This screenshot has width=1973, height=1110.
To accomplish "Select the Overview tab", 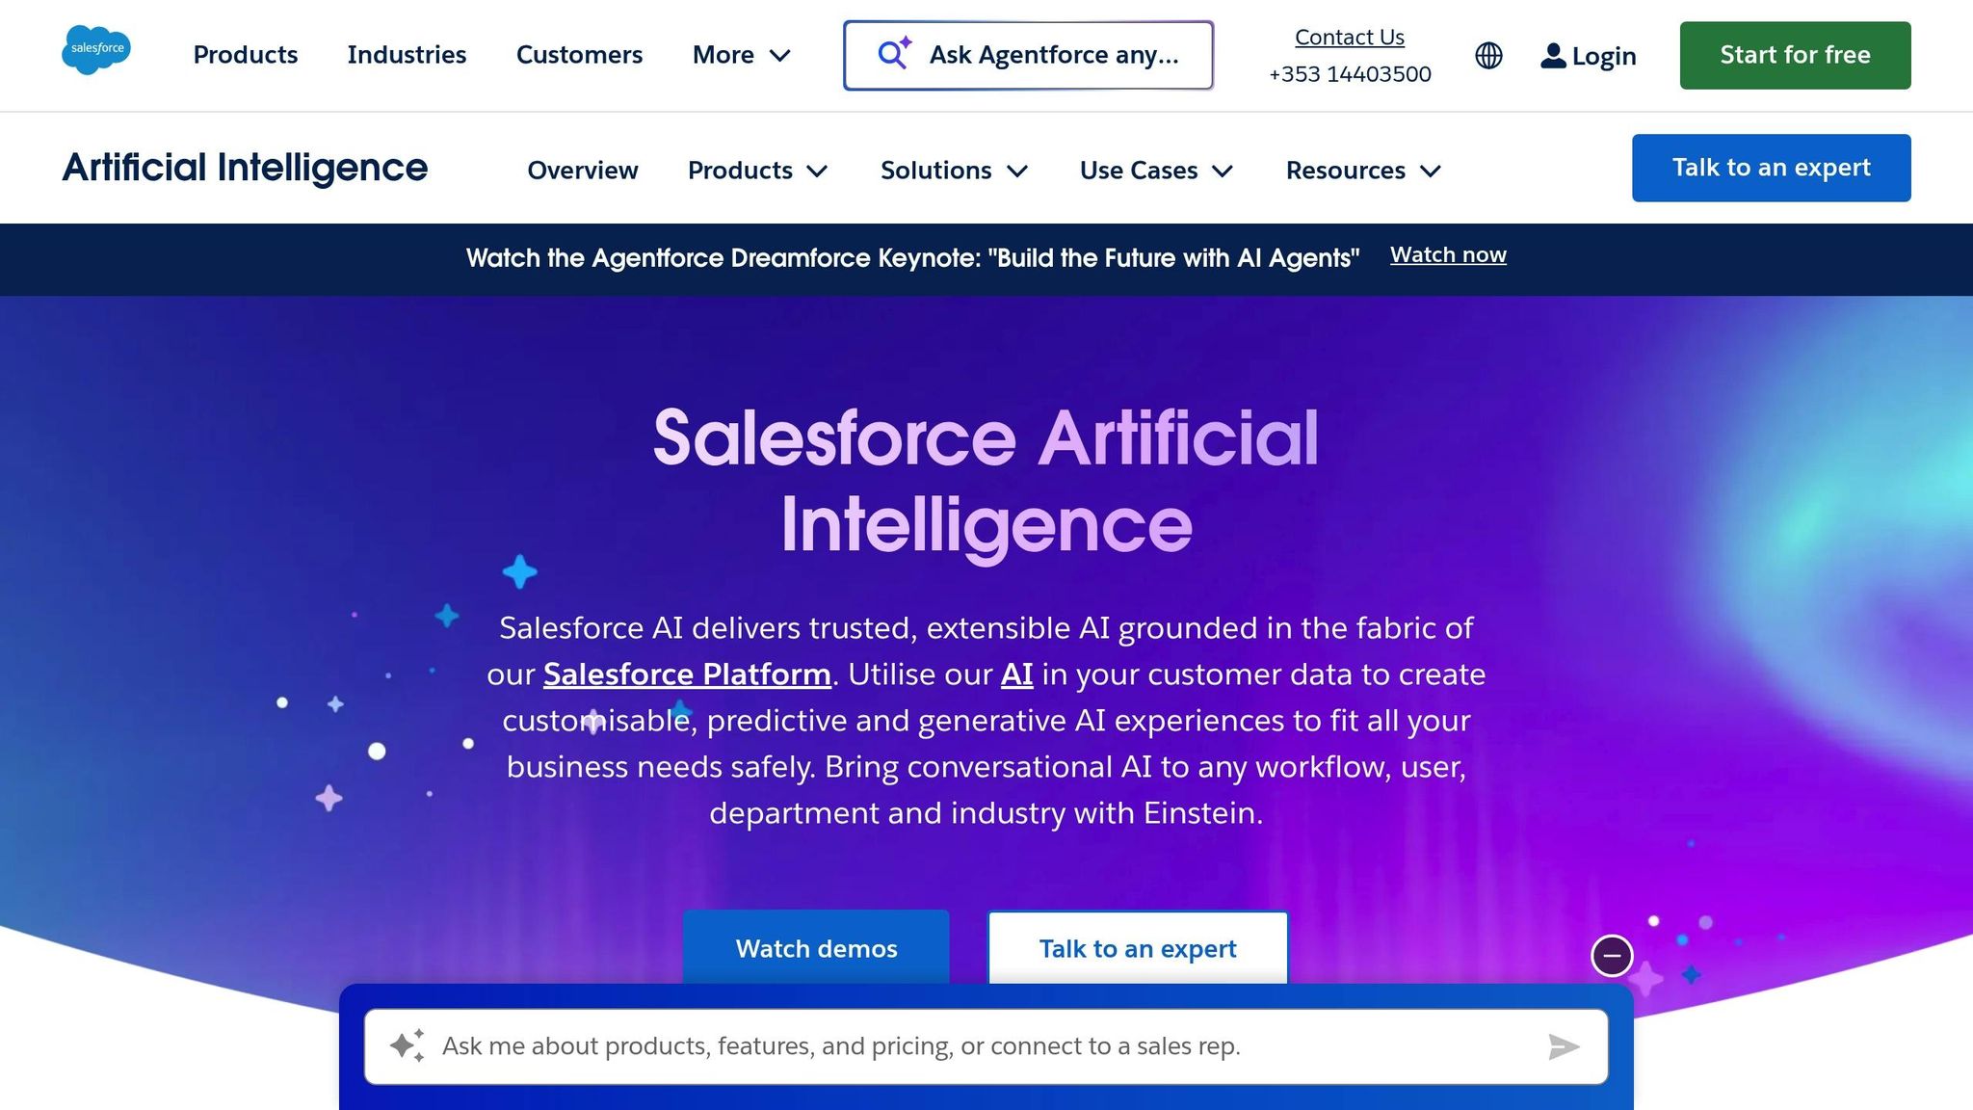I will point(582,170).
